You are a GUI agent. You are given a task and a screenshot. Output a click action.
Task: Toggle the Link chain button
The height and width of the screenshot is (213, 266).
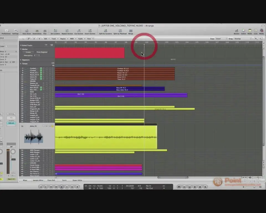[x=29, y=39]
